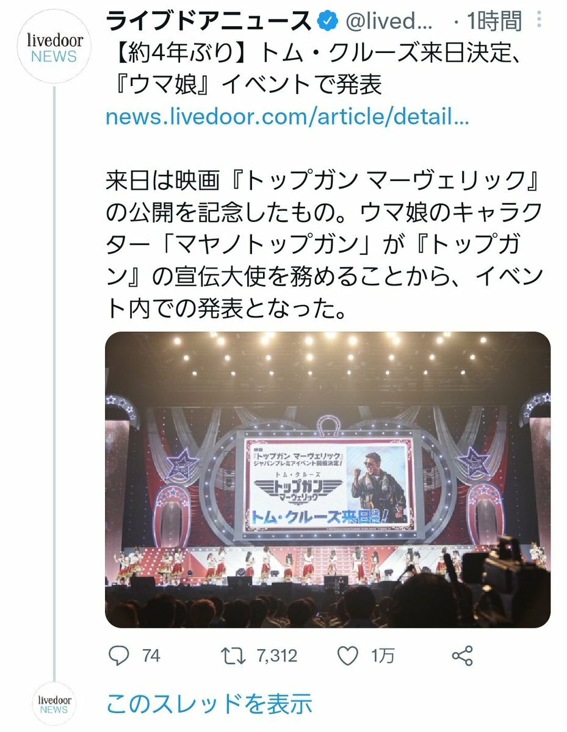Image resolution: width=567 pixels, height=732 pixels.
Task: Open the attached Uma Musume event stage photo
Action: tap(328, 479)
